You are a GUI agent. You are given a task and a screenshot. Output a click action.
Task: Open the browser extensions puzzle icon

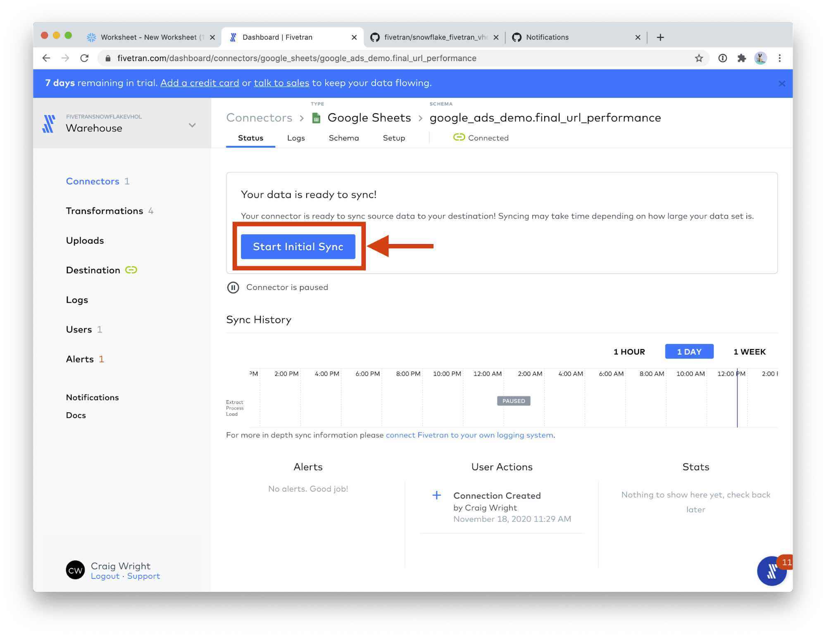tap(742, 58)
